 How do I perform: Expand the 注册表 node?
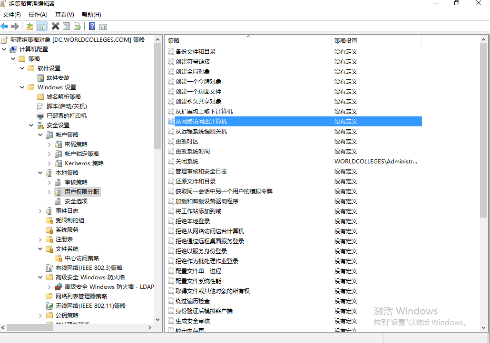[40, 240]
